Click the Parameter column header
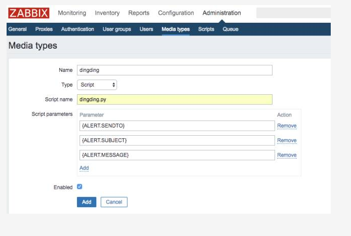 click(92, 115)
